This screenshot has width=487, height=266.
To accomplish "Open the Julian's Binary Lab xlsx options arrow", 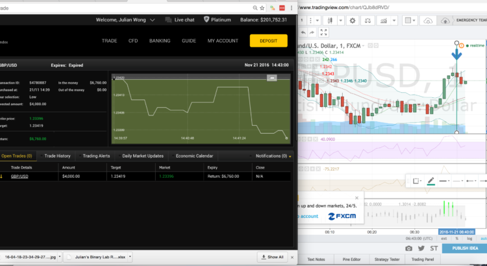I will pyautogui.click(x=130, y=257).
